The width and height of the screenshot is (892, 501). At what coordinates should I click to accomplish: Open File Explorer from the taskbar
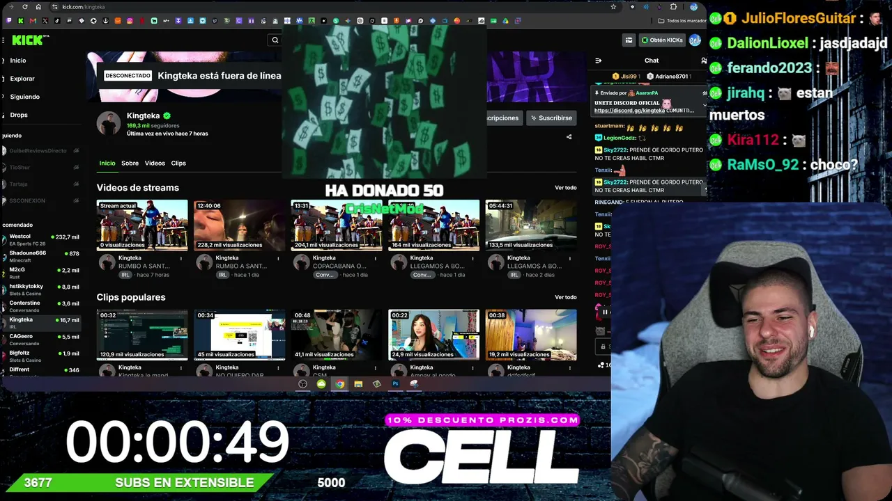[358, 384]
